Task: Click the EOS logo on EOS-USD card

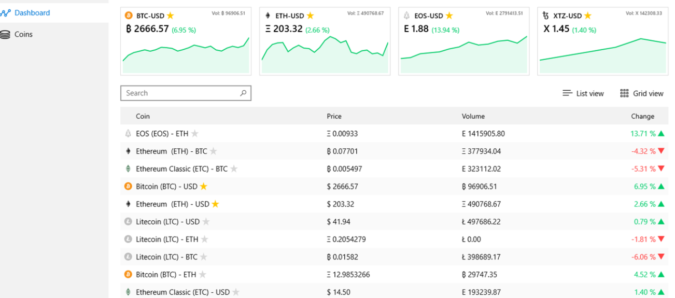Action: tap(407, 16)
